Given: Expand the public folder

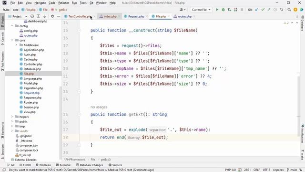Looking at the screenshot, I should (12, 121).
